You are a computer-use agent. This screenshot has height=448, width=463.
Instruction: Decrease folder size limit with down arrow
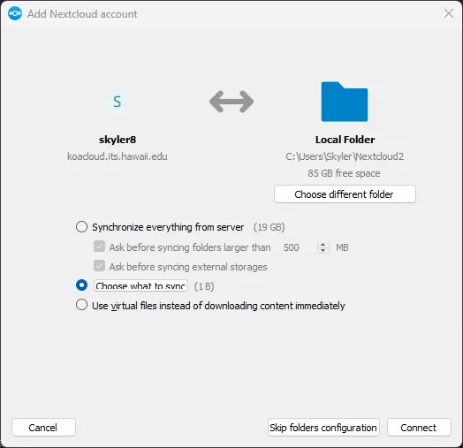(323, 250)
